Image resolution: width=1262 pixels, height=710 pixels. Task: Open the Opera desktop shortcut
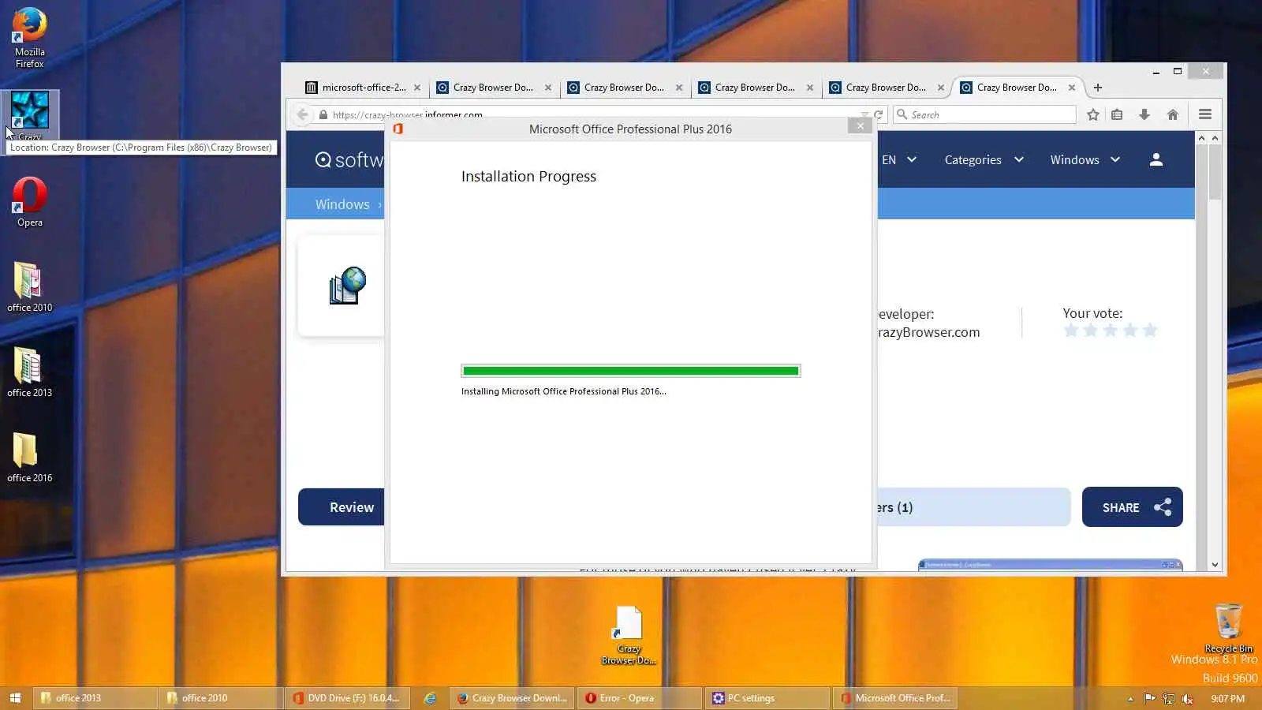click(x=30, y=202)
